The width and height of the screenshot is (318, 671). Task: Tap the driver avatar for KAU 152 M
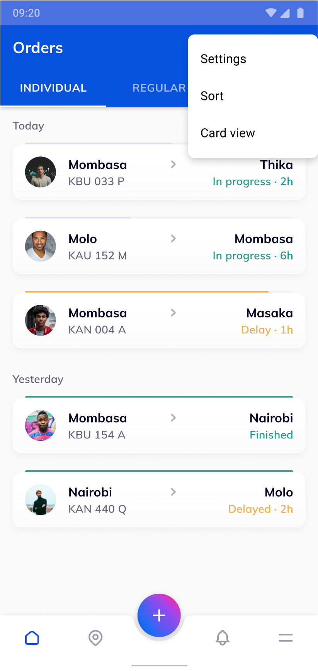(41, 246)
